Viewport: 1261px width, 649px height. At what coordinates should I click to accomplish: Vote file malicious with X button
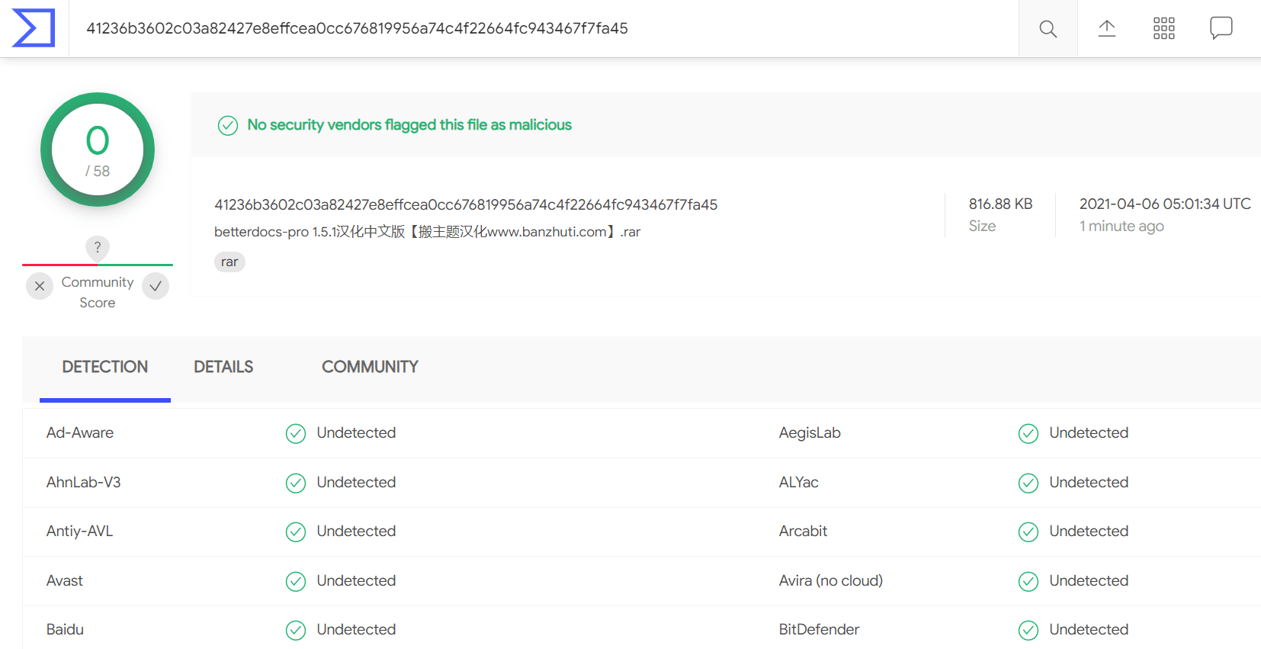coord(40,286)
